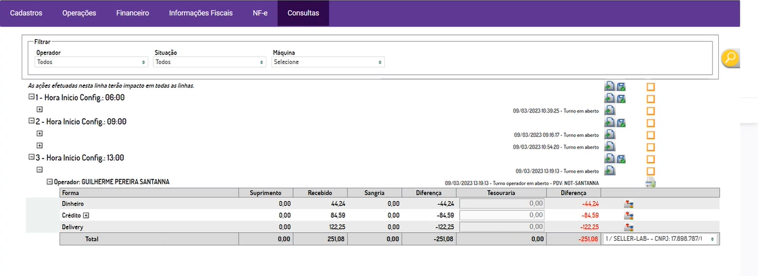758x276 pixels.
Task: Check the topmost orange select-all checkbox
Action: [650, 86]
